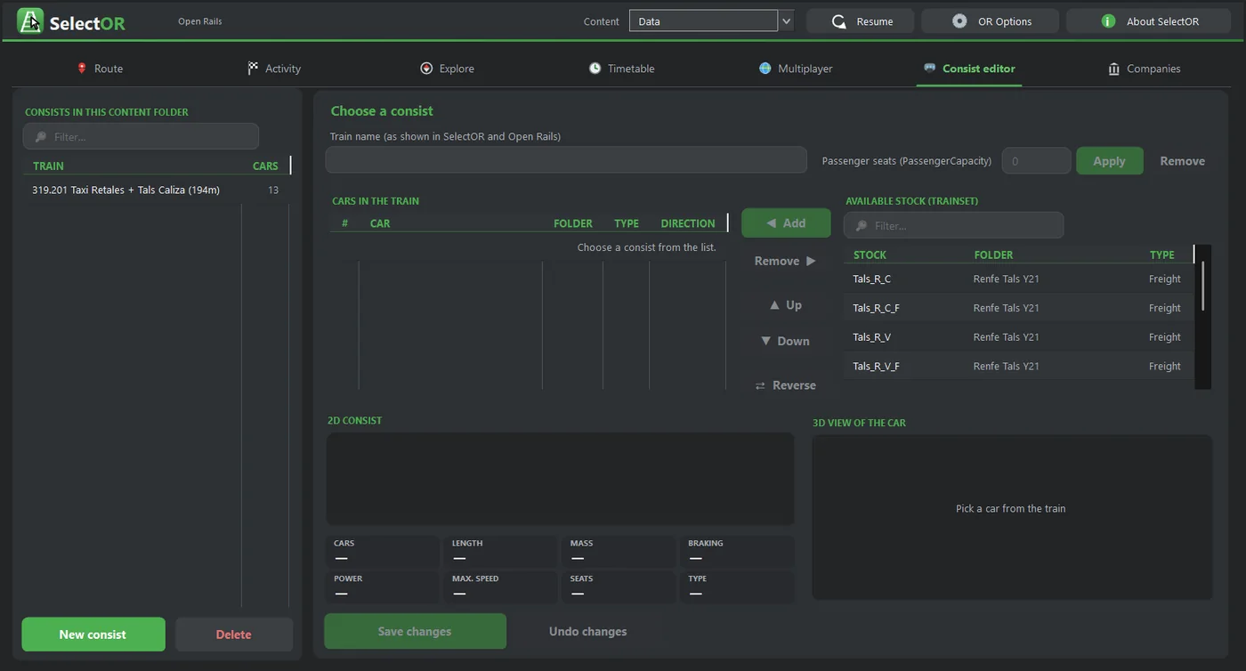The image size is (1246, 671).
Task: Click the Add button
Action: (x=786, y=223)
